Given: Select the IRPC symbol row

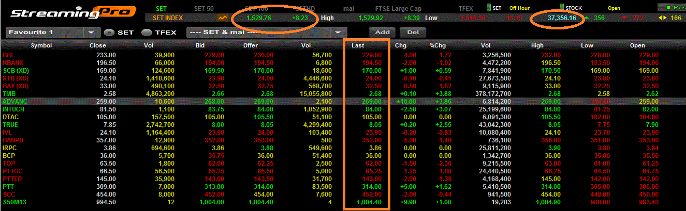Looking at the screenshot, I should click(343, 148).
